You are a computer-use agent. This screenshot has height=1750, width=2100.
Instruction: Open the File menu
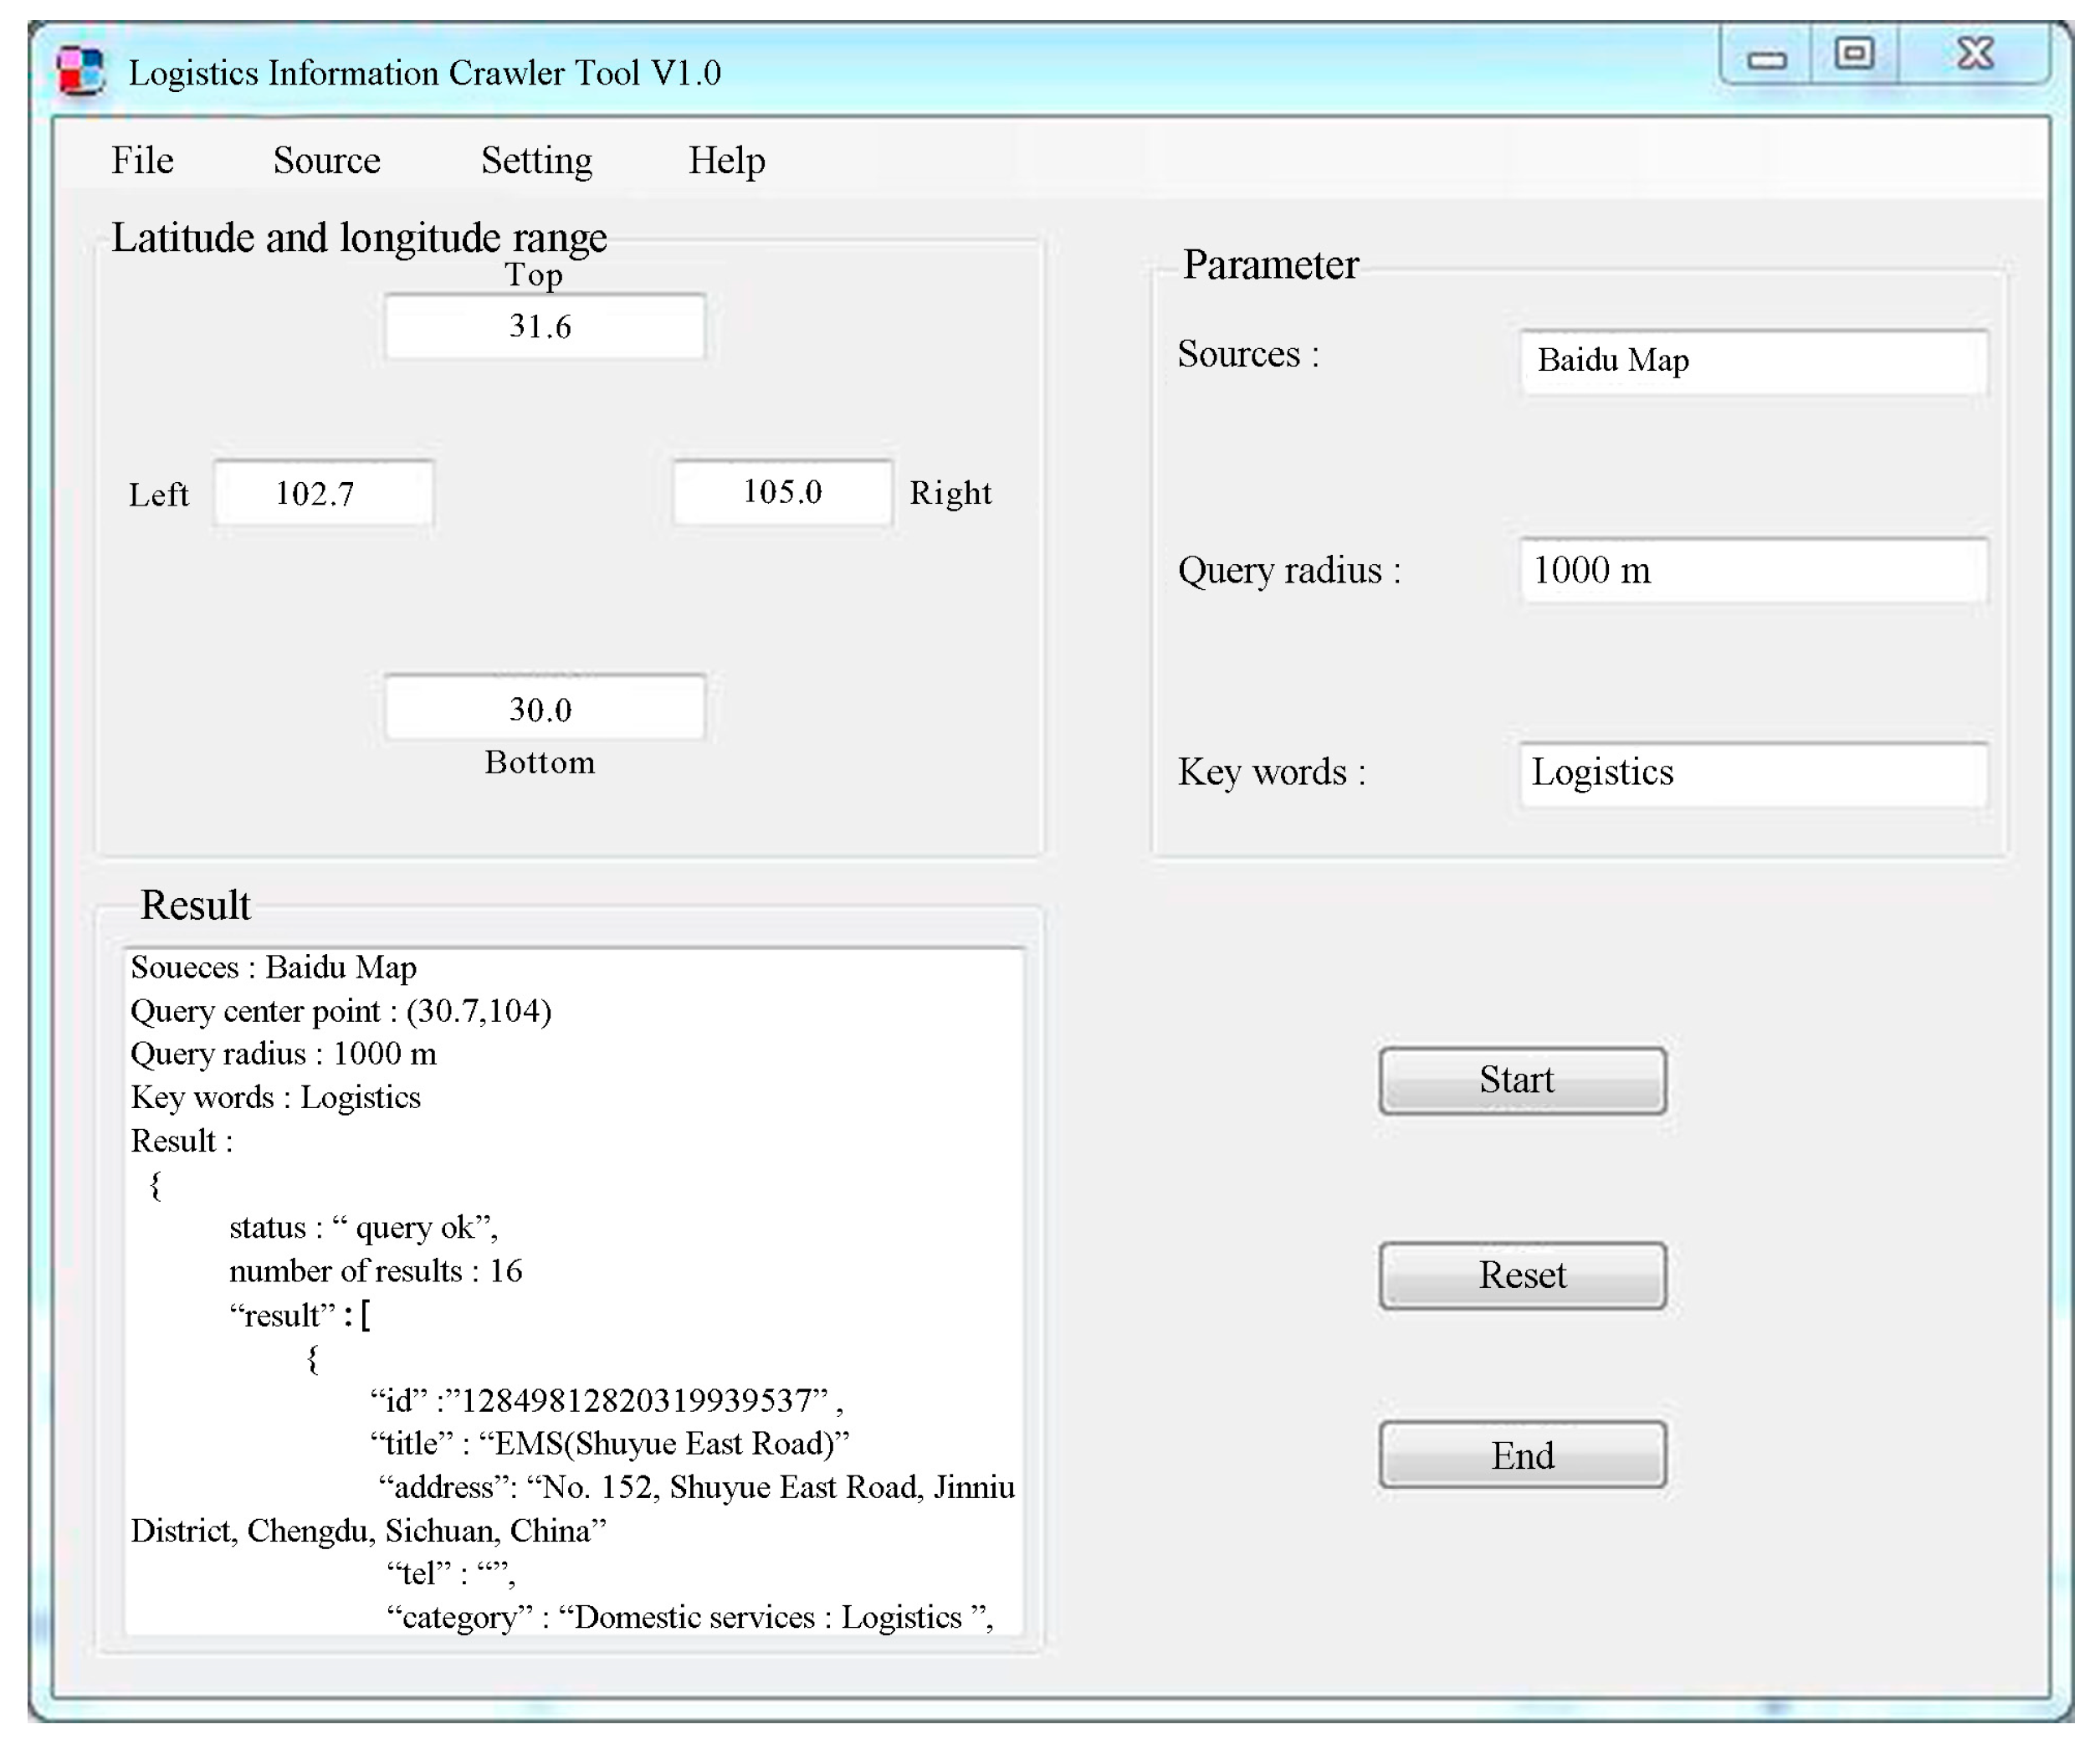point(142,160)
